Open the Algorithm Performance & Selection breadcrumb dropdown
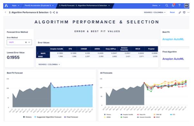This screenshot has height=126, width=194. point(84,5)
